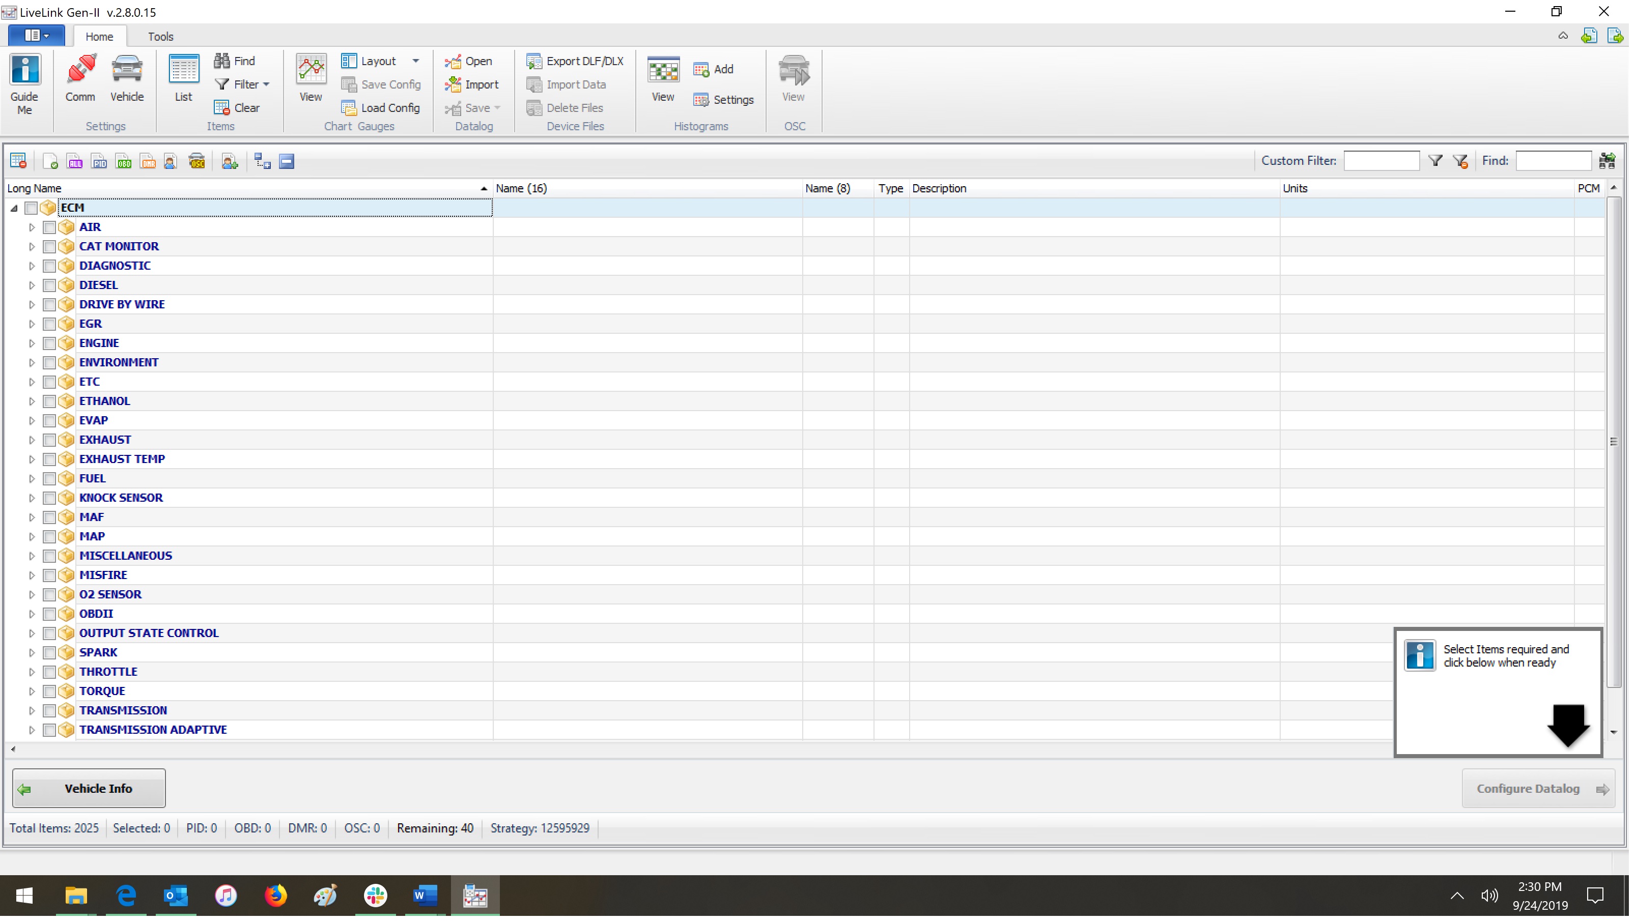
Task: Expand the EGR node
Action: tap(32, 324)
